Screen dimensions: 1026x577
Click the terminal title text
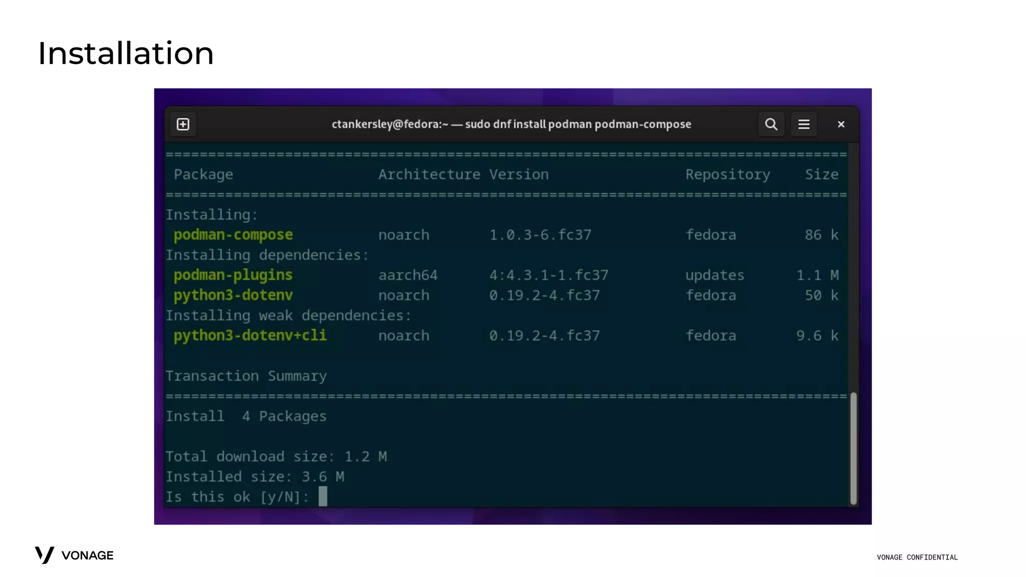[x=511, y=124]
